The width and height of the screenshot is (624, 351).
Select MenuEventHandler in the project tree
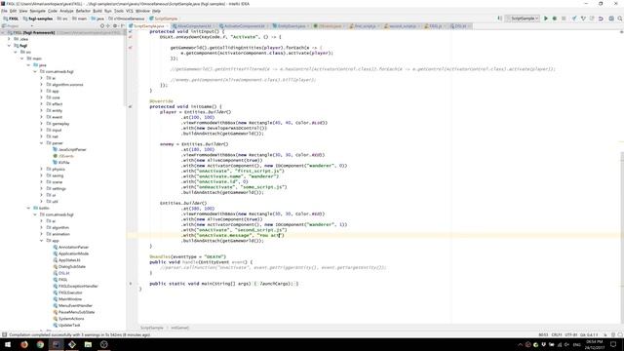click(x=75, y=305)
